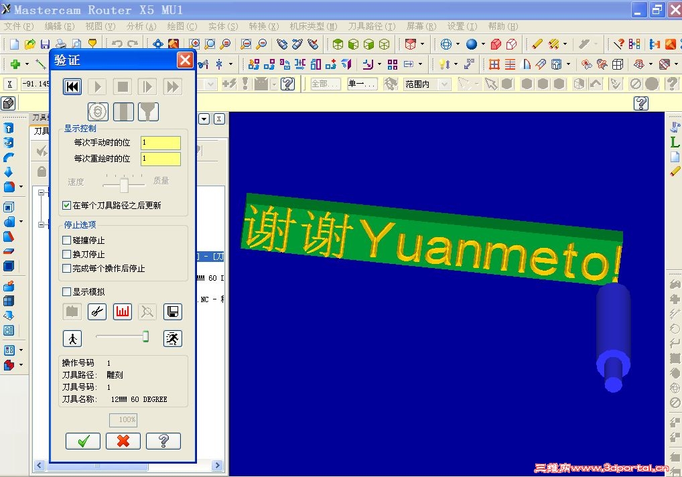
Task: Click the blue shaded sphere icon
Action: pos(472,44)
